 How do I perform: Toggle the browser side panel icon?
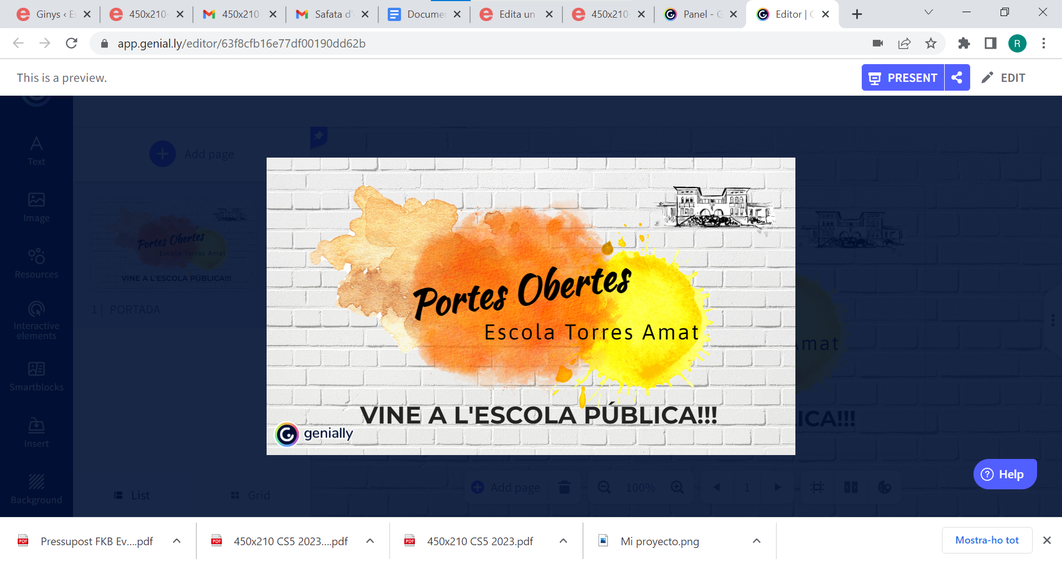pyautogui.click(x=990, y=44)
